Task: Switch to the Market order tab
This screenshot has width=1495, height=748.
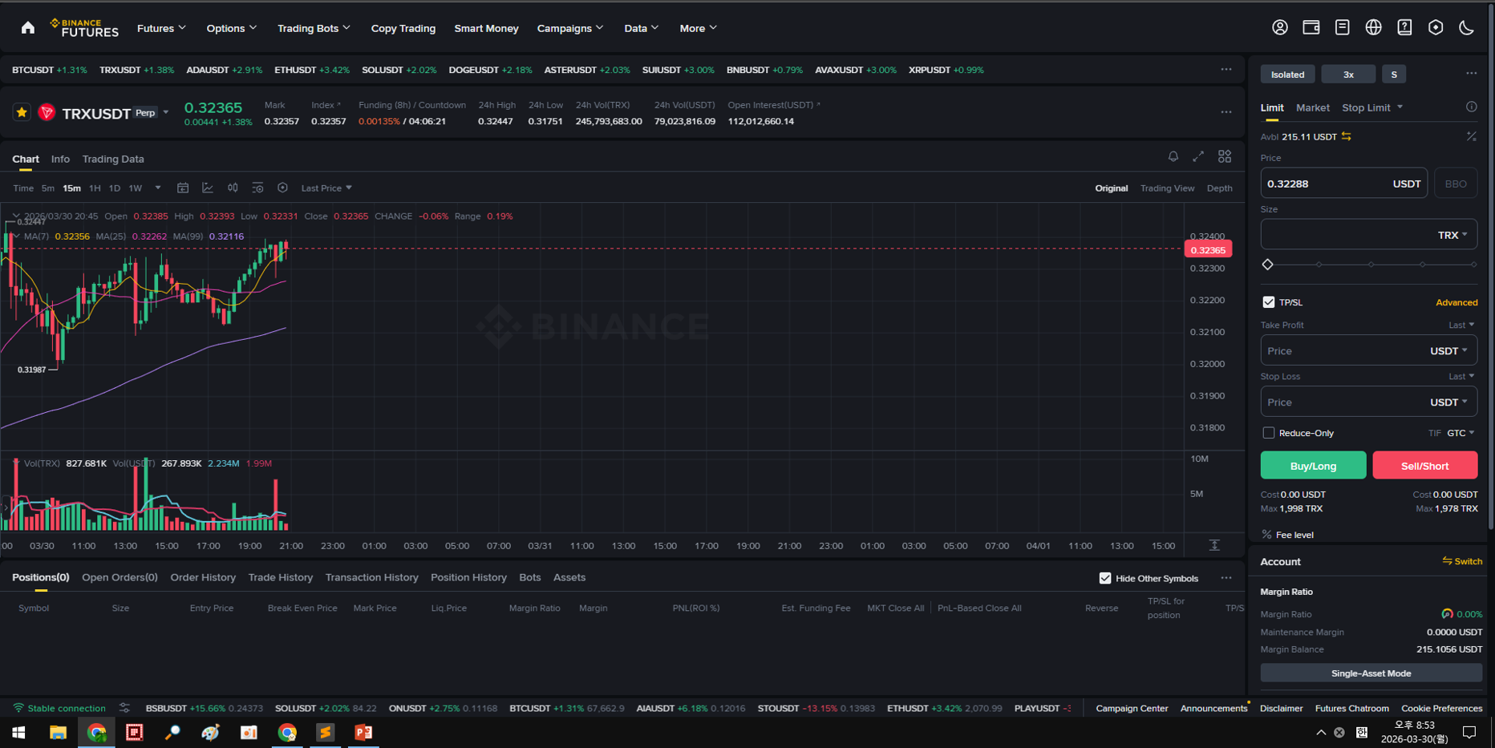Action: (1312, 107)
